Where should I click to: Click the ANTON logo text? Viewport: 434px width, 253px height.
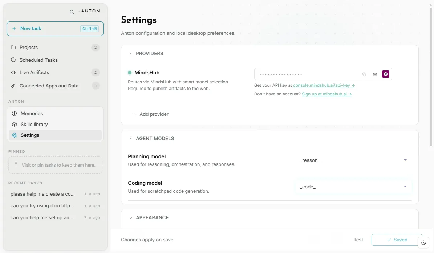(x=90, y=11)
